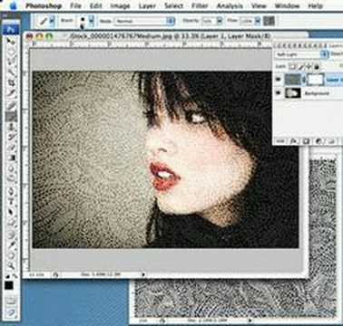This screenshot has width=343, height=326.
Task: Select the Move tool in toolbox
Action: (12, 41)
